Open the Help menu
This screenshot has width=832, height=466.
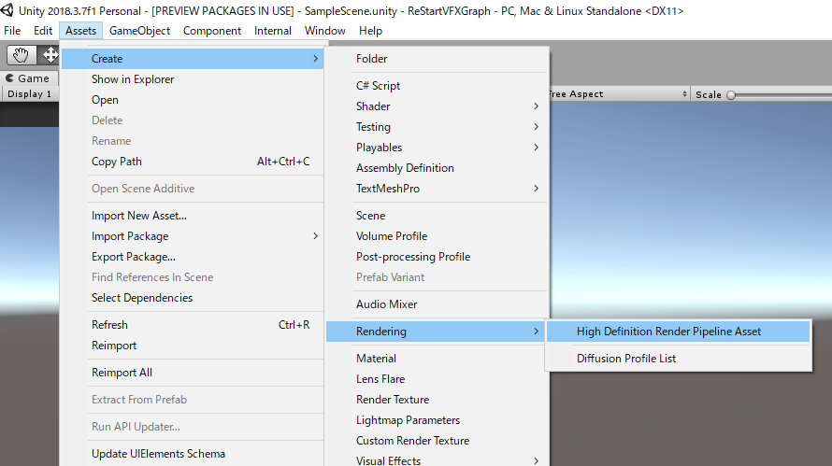370,31
